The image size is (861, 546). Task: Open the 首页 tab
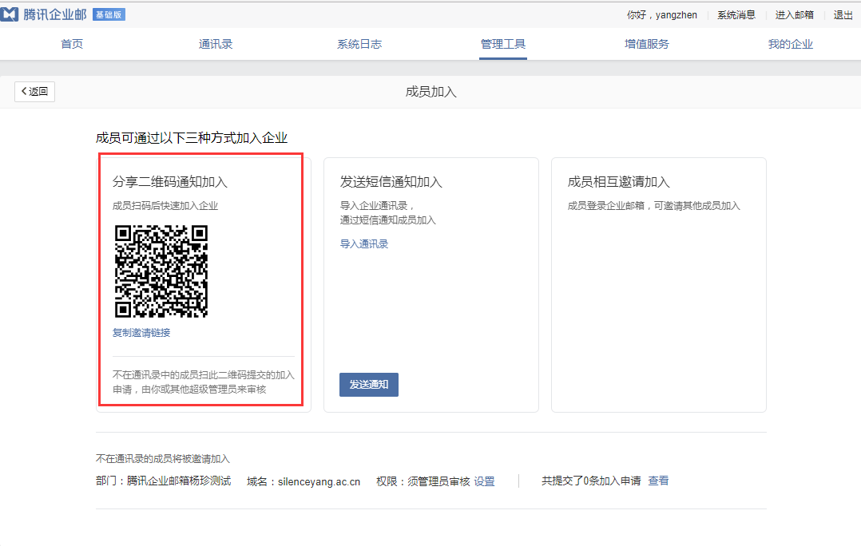coord(72,44)
